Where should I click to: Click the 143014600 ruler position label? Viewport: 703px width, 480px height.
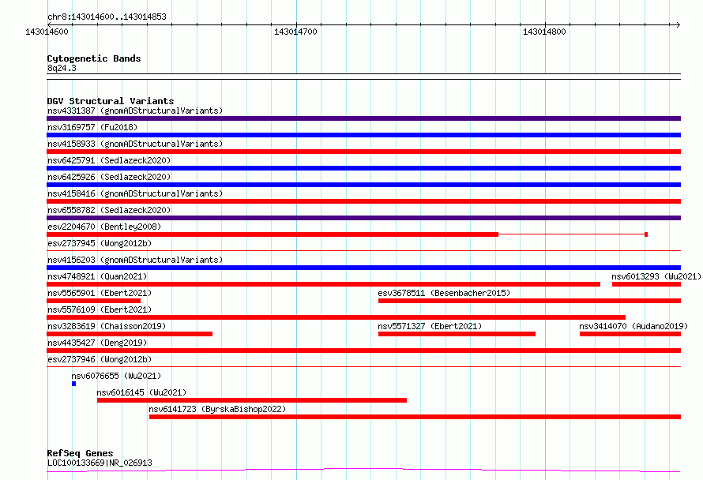point(47,32)
